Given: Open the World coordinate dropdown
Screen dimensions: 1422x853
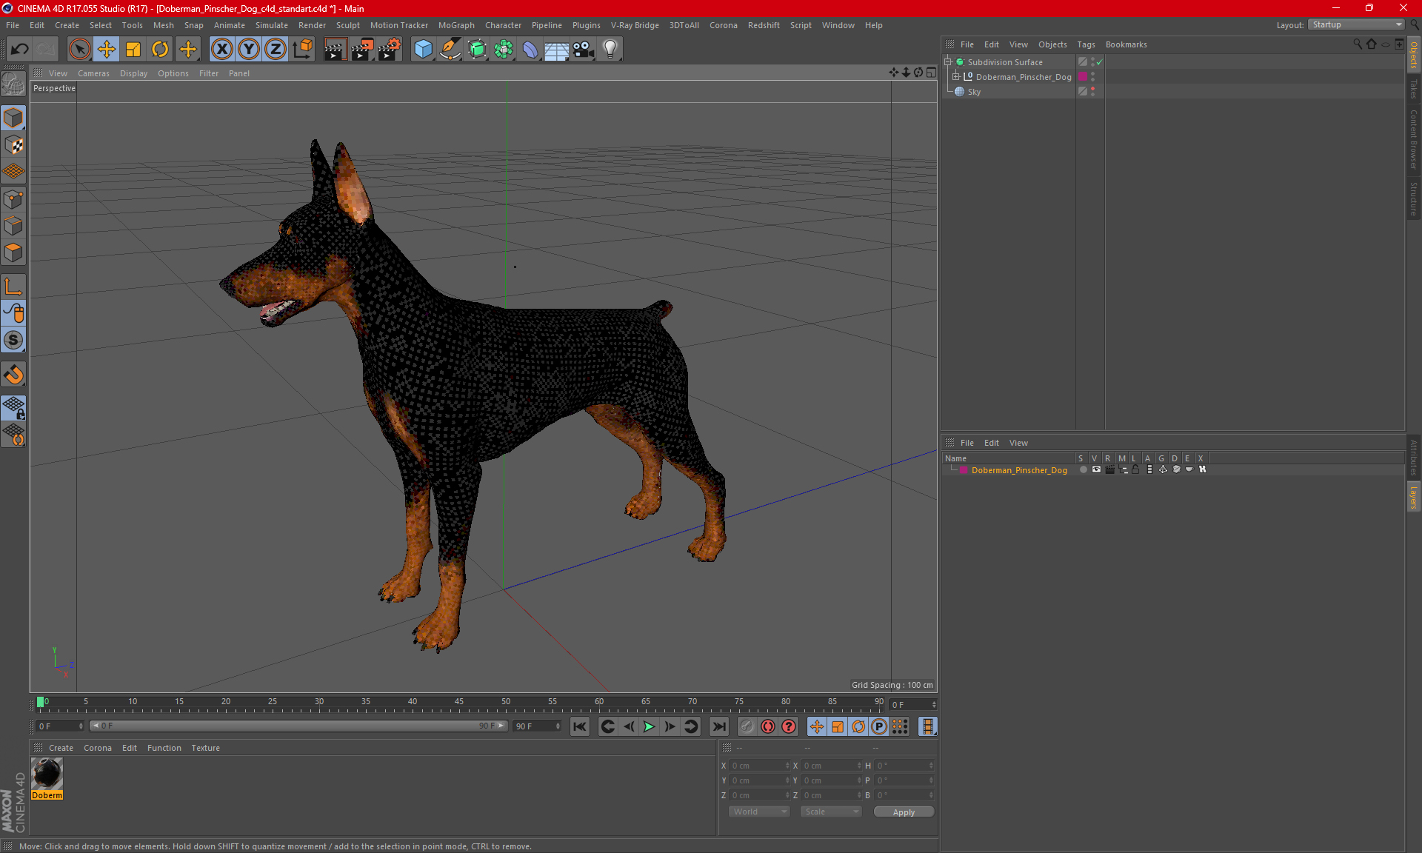Looking at the screenshot, I should tap(759, 812).
